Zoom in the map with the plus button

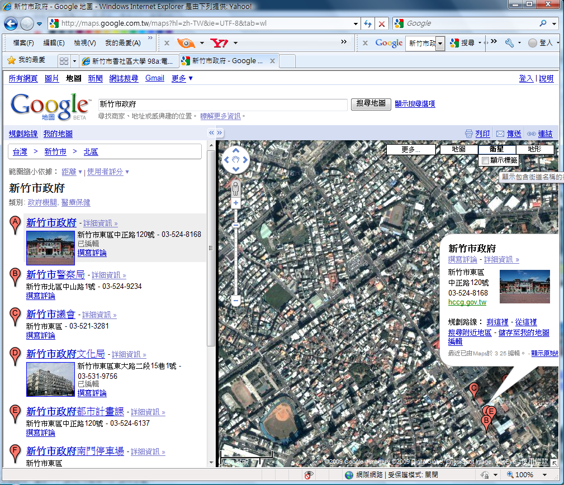235,203
